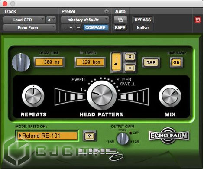The width and height of the screenshot is (204, 169).
Task: Toggle the dotted note modifier
Action: pos(130,68)
